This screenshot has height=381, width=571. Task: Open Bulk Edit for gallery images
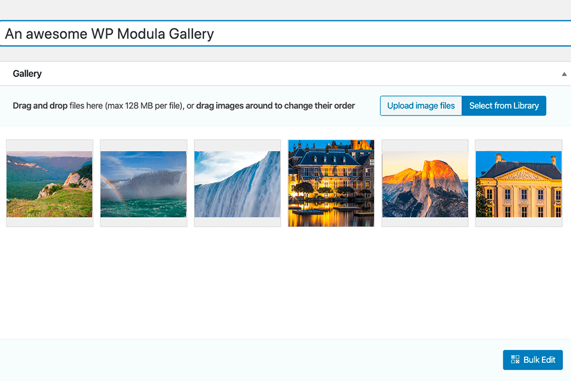pyautogui.click(x=532, y=360)
